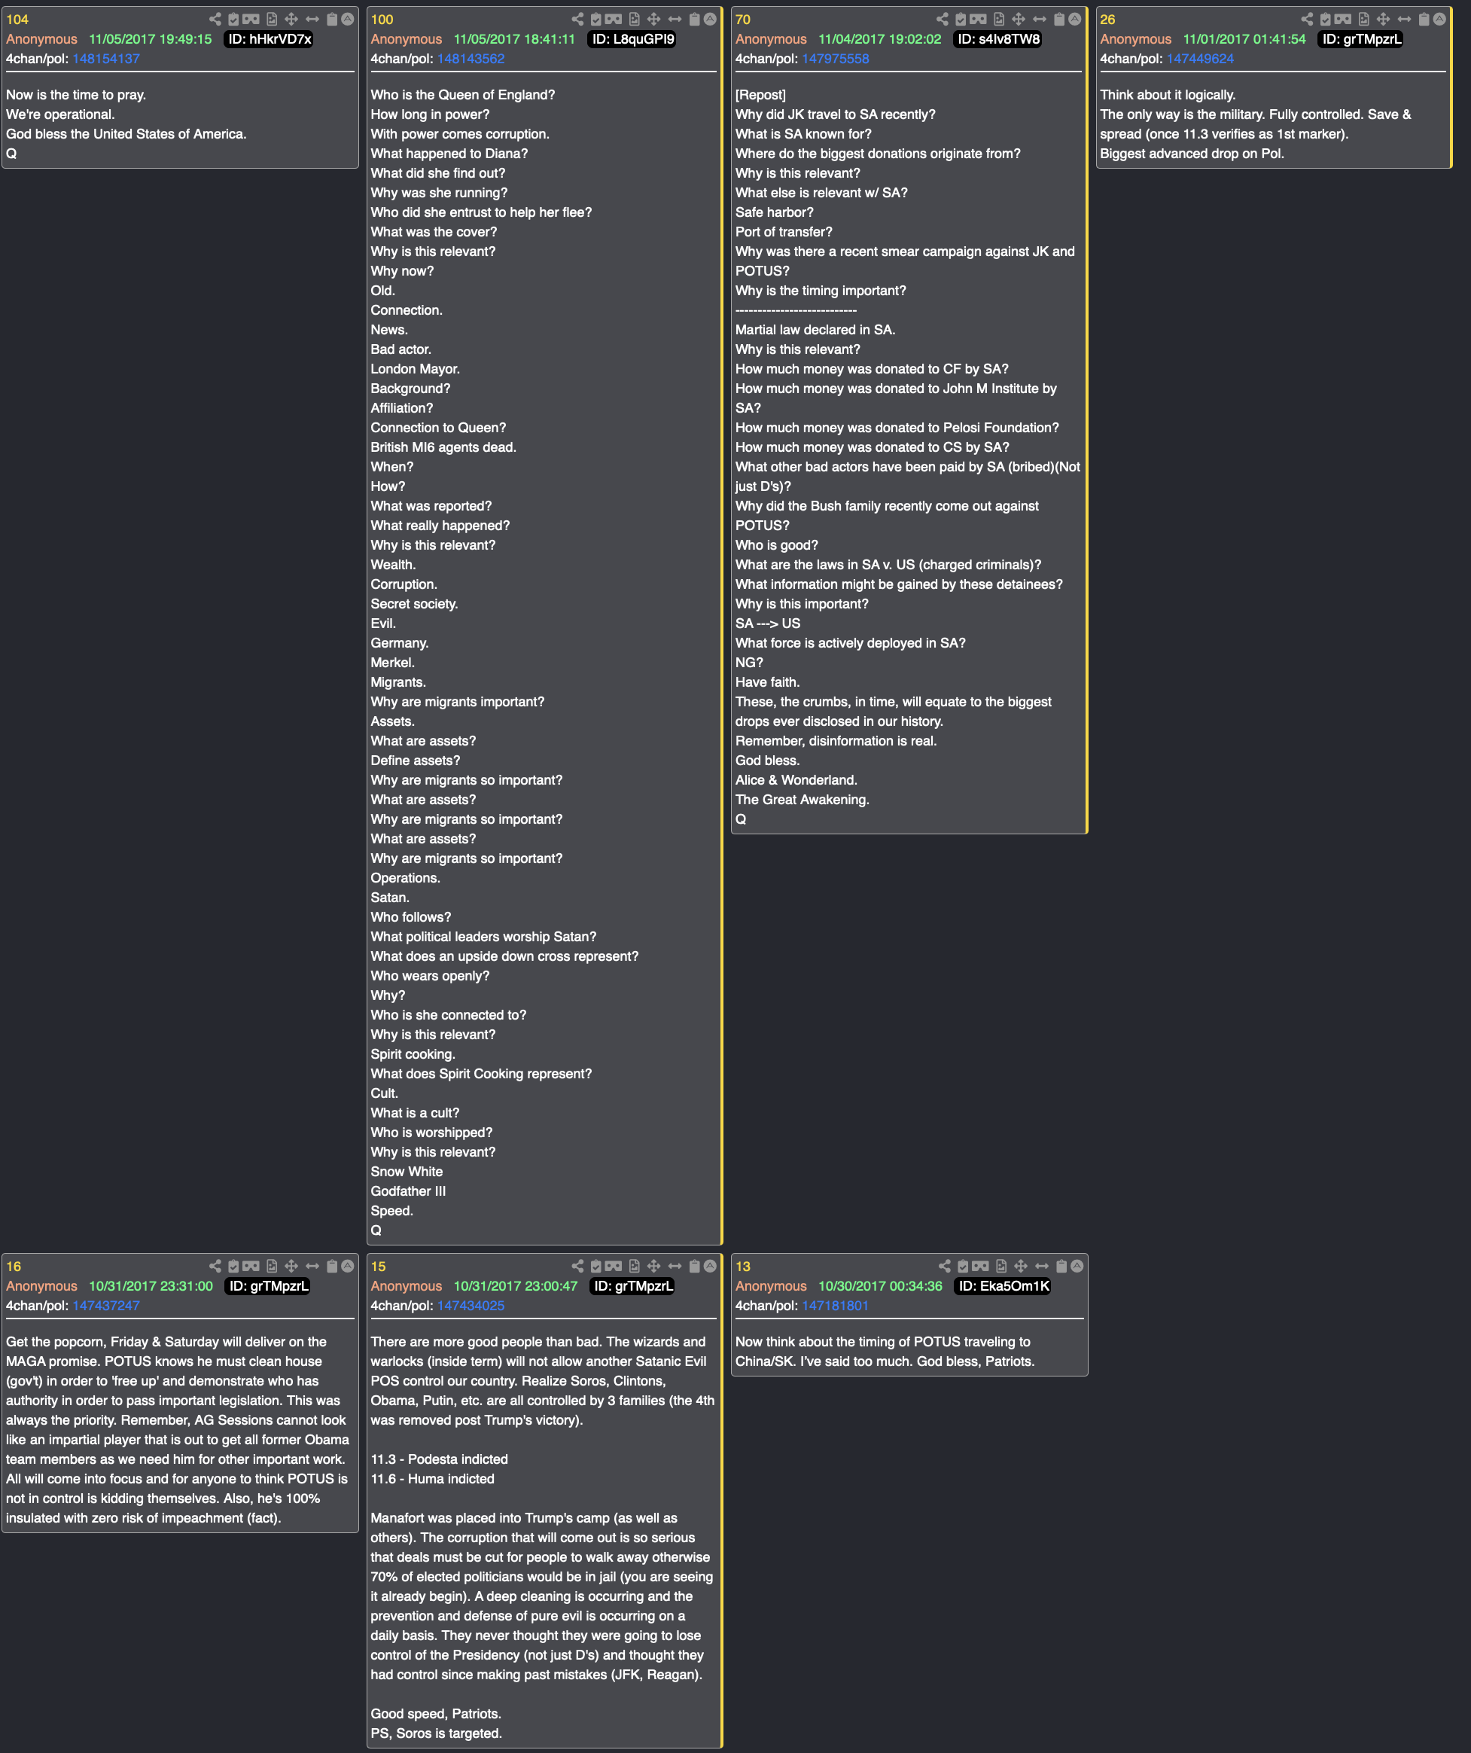Click the VR goggles icon on post 104
This screenshot has height=1753, width=1471.
click(251, 19)
